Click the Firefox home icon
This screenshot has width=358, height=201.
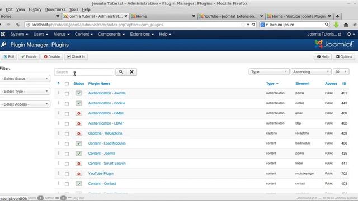[x=346, y=25]
